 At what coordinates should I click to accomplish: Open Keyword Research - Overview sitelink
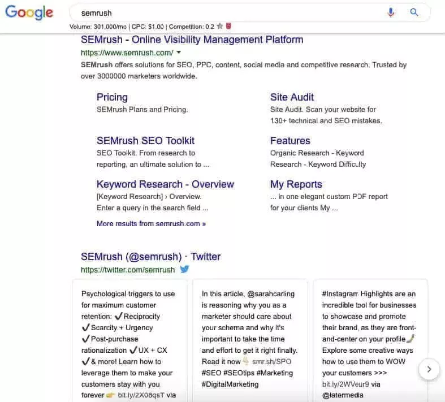[x=165, y=184]
